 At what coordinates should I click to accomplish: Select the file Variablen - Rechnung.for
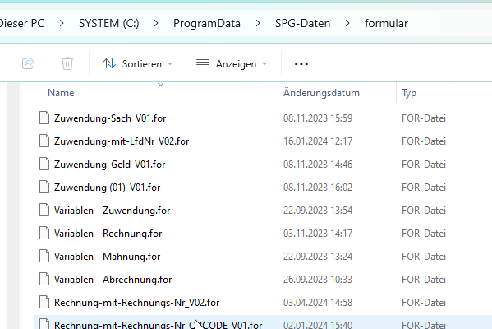tap(108, 234)
